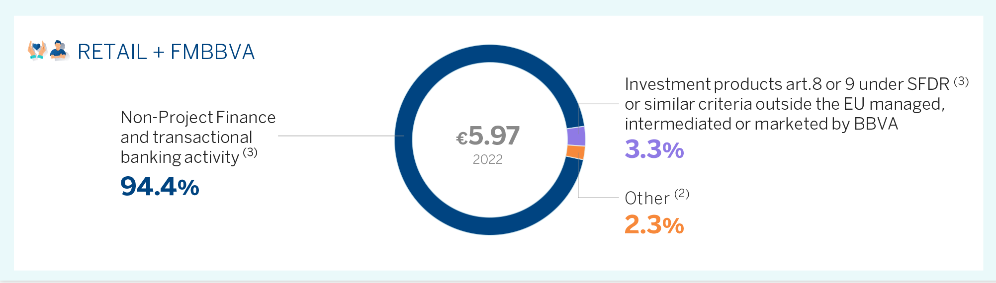Click the 94.4% percentage figure
This screenshot has height=283, width=996.
pyautogui.click(x=160, y=187)
